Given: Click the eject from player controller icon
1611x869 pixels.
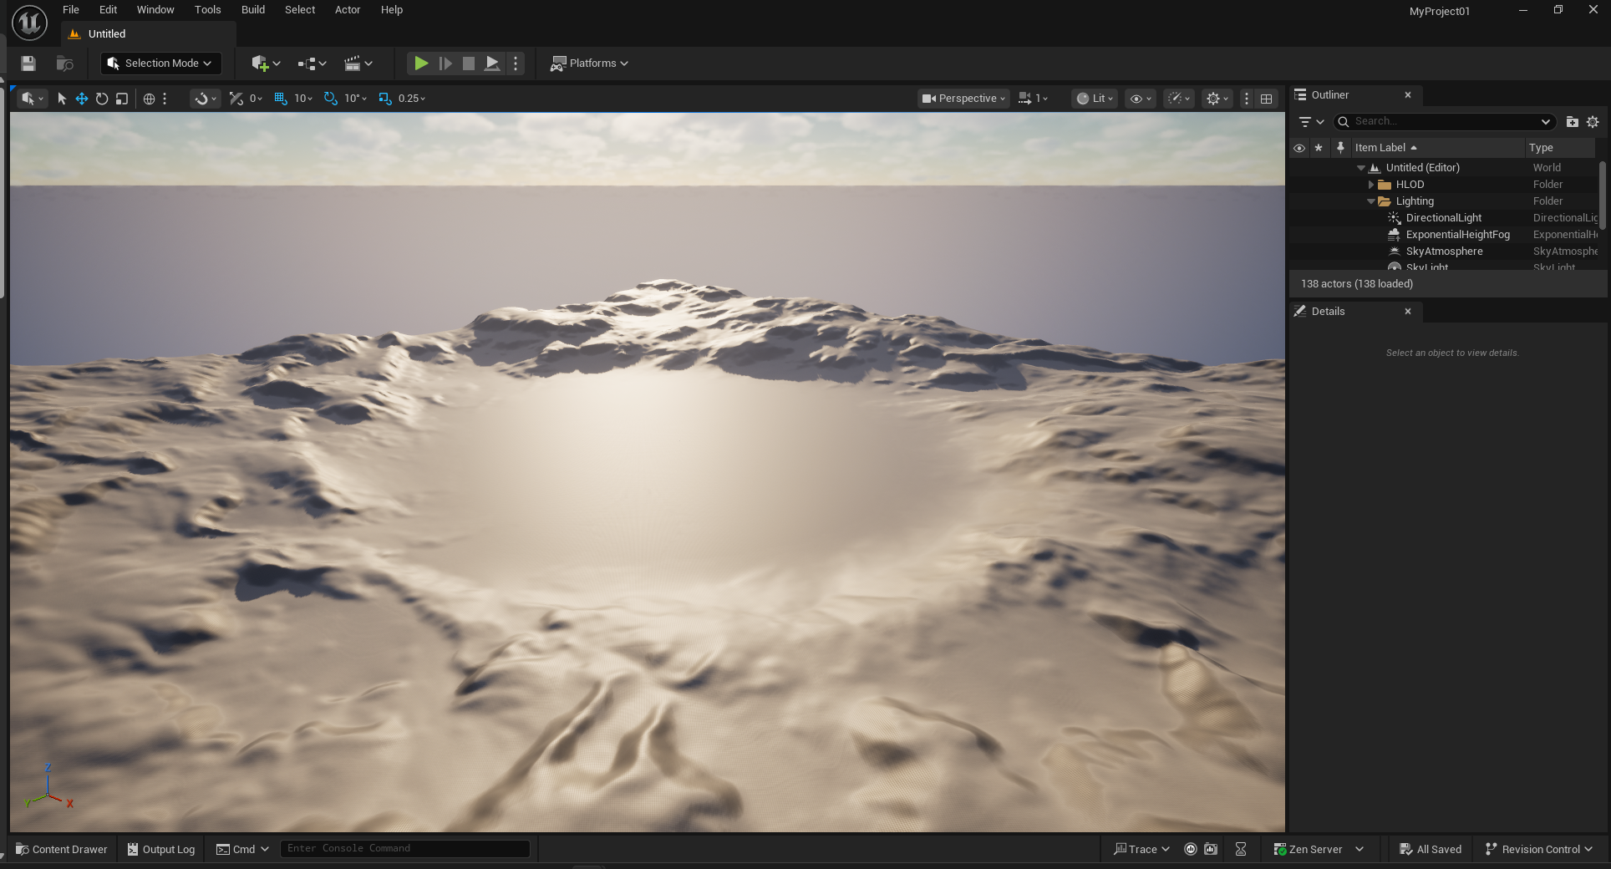Looking at the screenshot, I should (493, 64).
